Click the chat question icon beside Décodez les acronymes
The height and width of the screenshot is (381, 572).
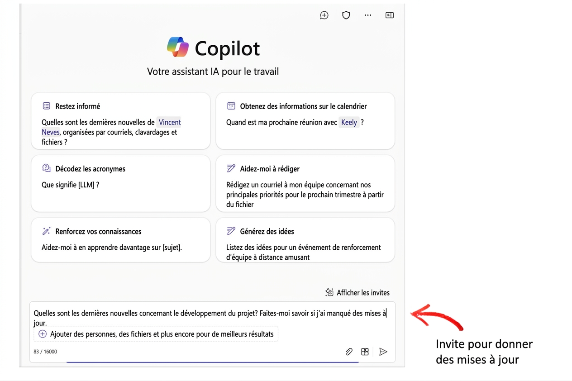click(x=47, y=168)
